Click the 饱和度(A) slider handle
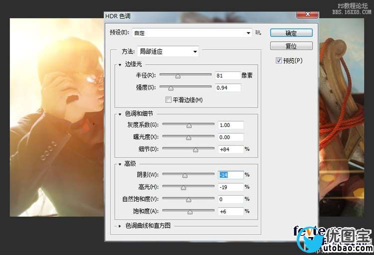 [190, 212]
